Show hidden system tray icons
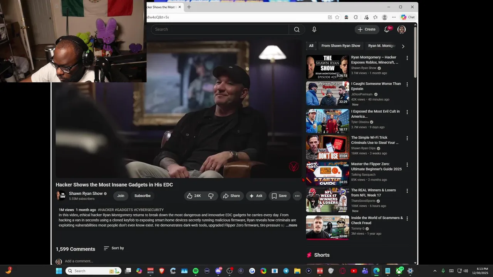493x277 pixels. point(435,271)
